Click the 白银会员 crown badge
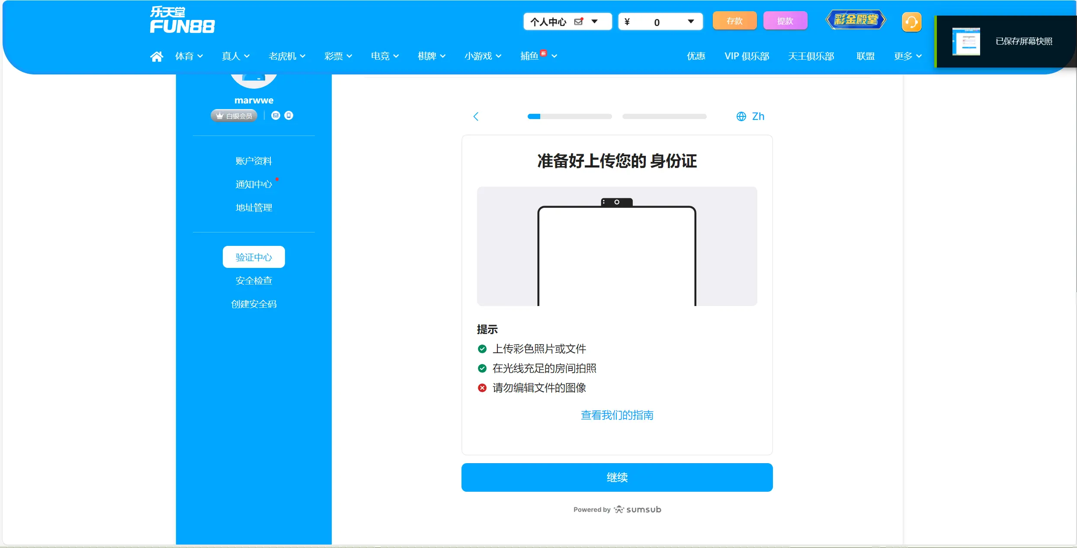Screen dimensions: 1077x548 pyautogui.click(x=234, y=115)
